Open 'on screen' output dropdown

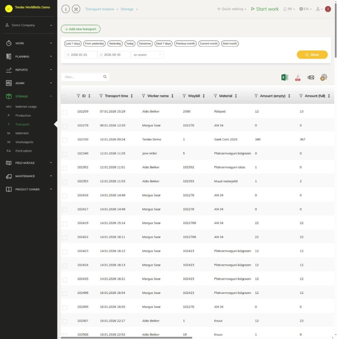(x=147, y=55)
